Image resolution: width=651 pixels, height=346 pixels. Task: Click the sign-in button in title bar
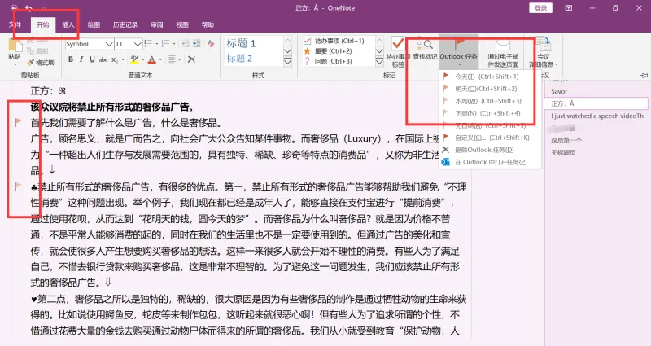(540, 8)
